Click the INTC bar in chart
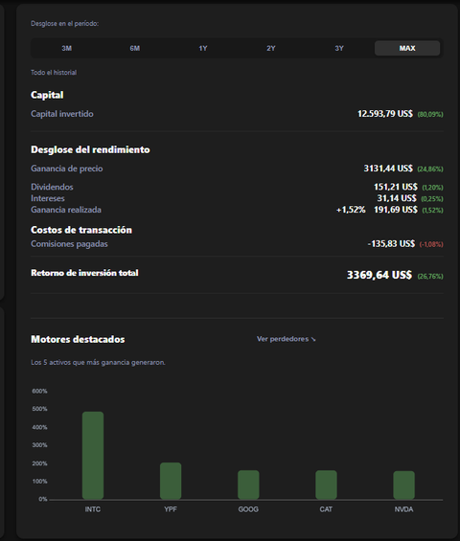The height and width of the screenshot is (541, 460). click(93, 456)
